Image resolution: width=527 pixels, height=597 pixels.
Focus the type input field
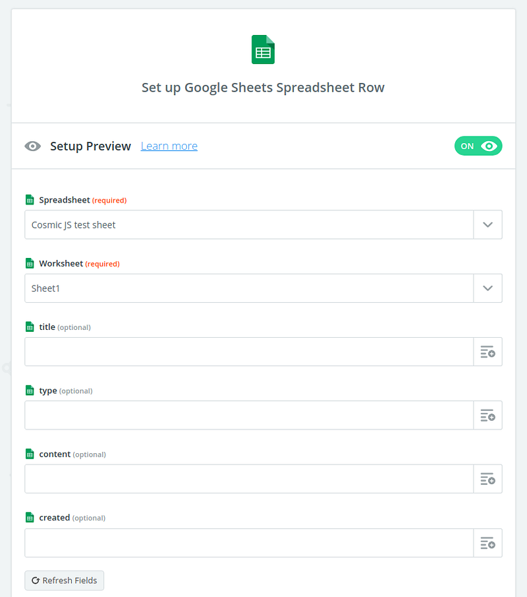click(249, 416)
